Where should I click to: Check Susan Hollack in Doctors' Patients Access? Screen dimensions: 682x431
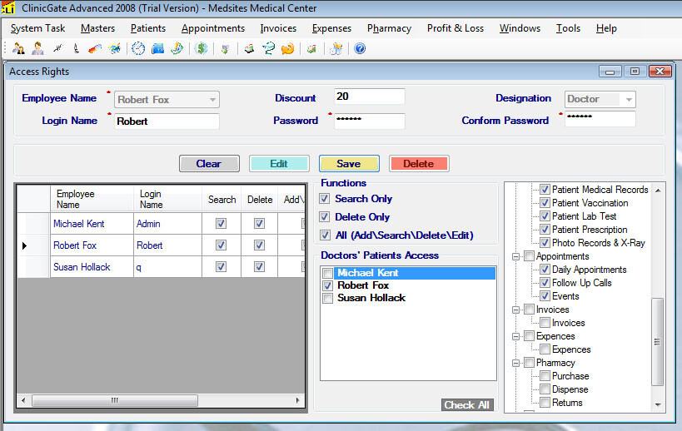click(x=327, y=298)
